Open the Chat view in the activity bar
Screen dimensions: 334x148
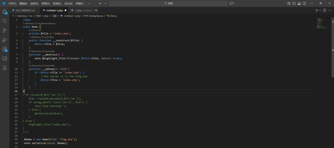(5, 59)
